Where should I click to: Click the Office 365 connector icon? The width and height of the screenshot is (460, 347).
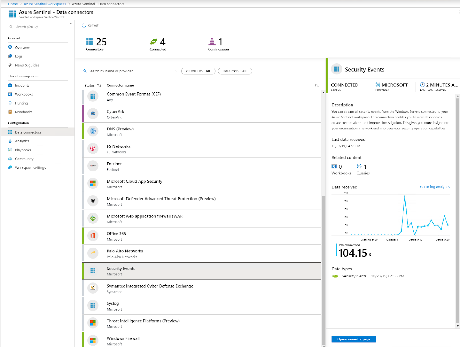93,236
